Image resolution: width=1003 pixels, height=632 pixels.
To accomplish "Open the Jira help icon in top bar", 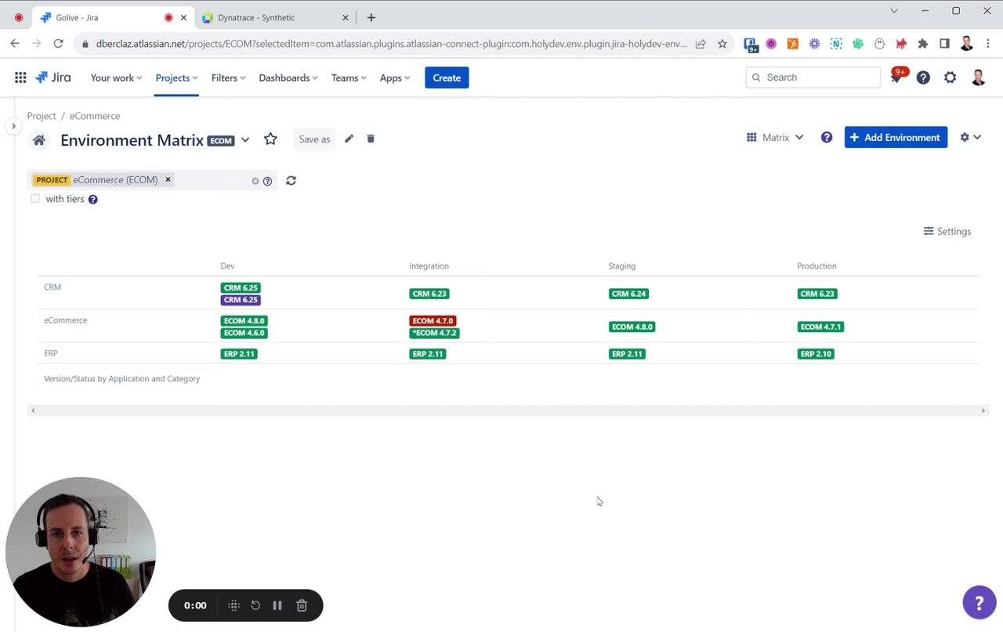I will coord(923,78).
